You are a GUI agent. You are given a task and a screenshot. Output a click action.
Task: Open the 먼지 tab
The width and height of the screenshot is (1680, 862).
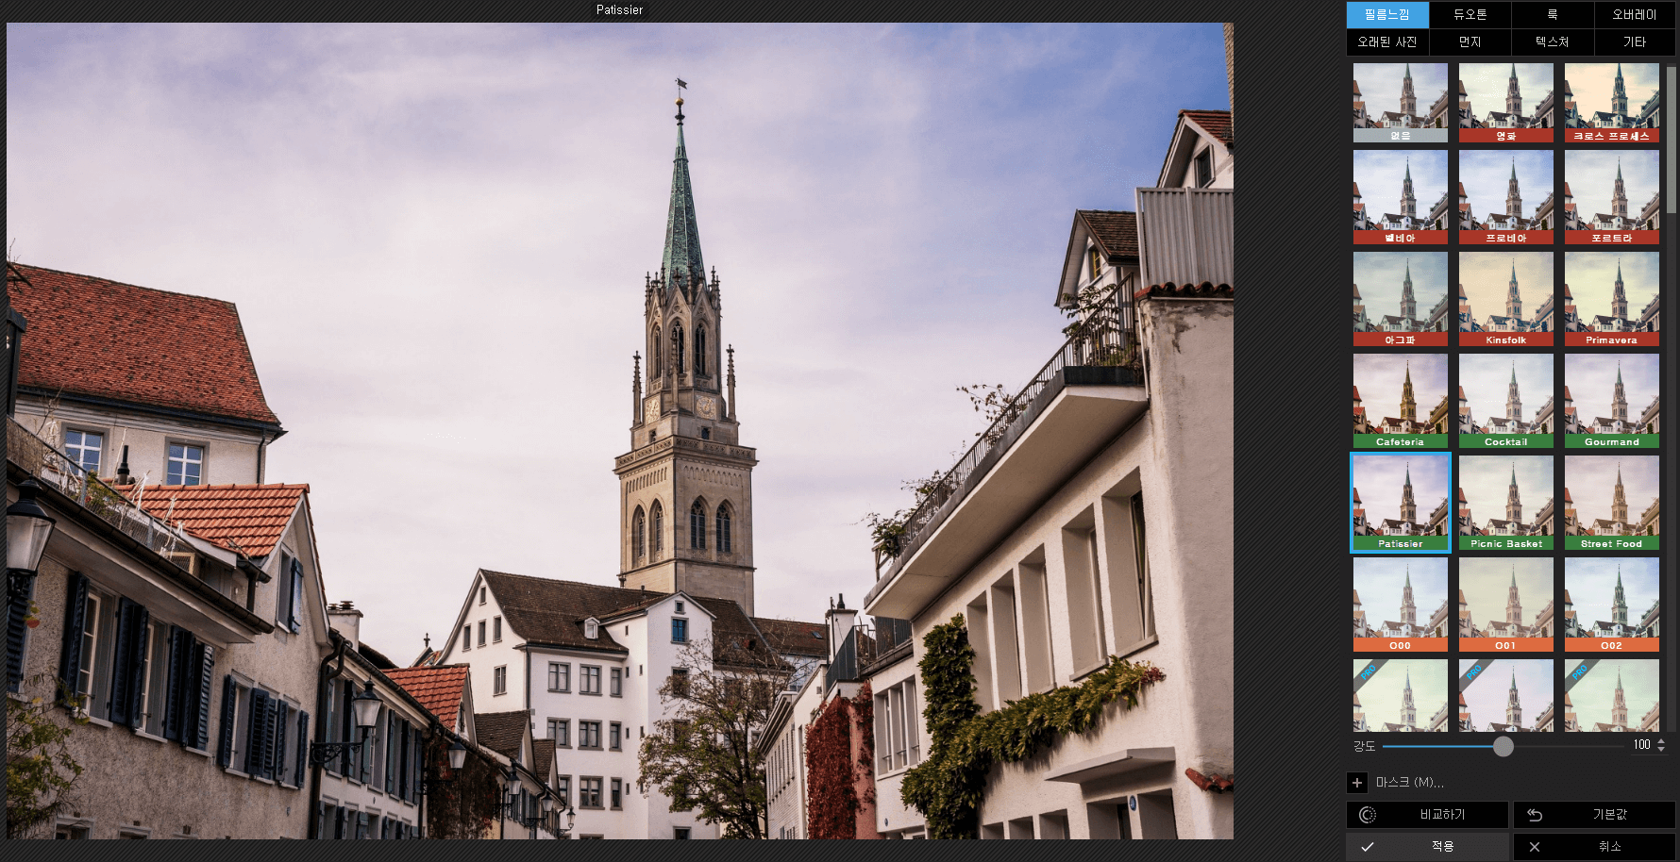click(1470, 42)
